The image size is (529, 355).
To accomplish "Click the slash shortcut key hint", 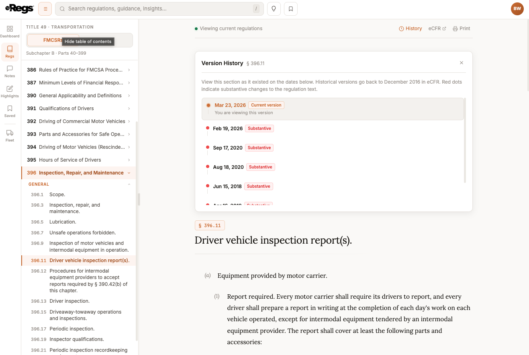I will pos(256,8).
